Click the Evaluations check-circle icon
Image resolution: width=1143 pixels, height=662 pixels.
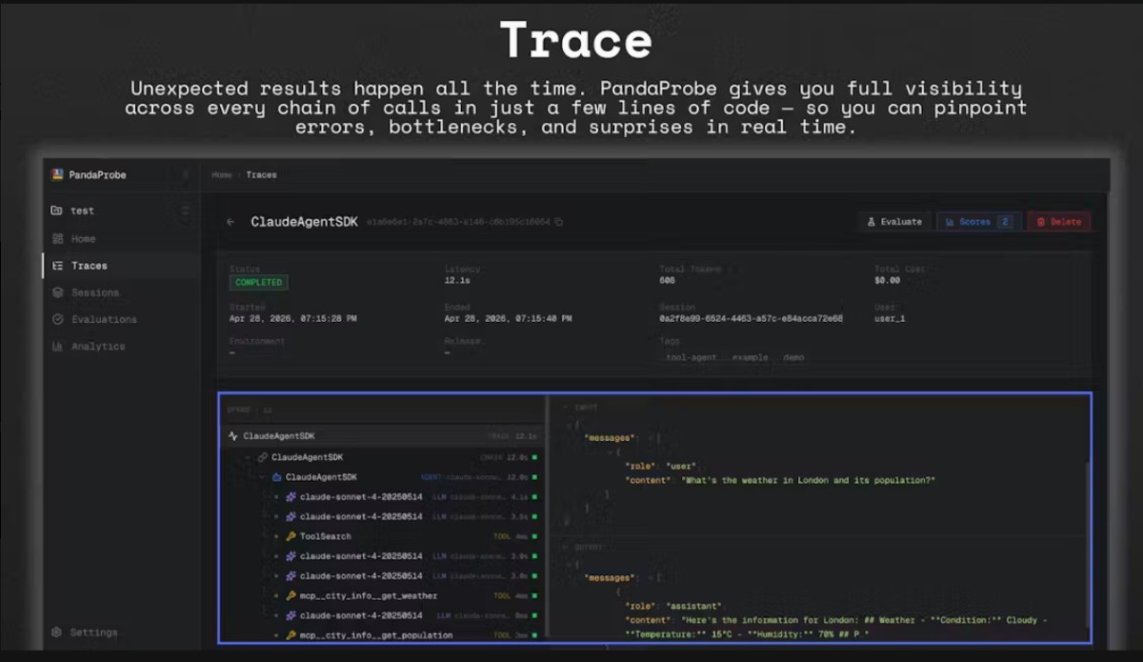click(x=58, y=319)
